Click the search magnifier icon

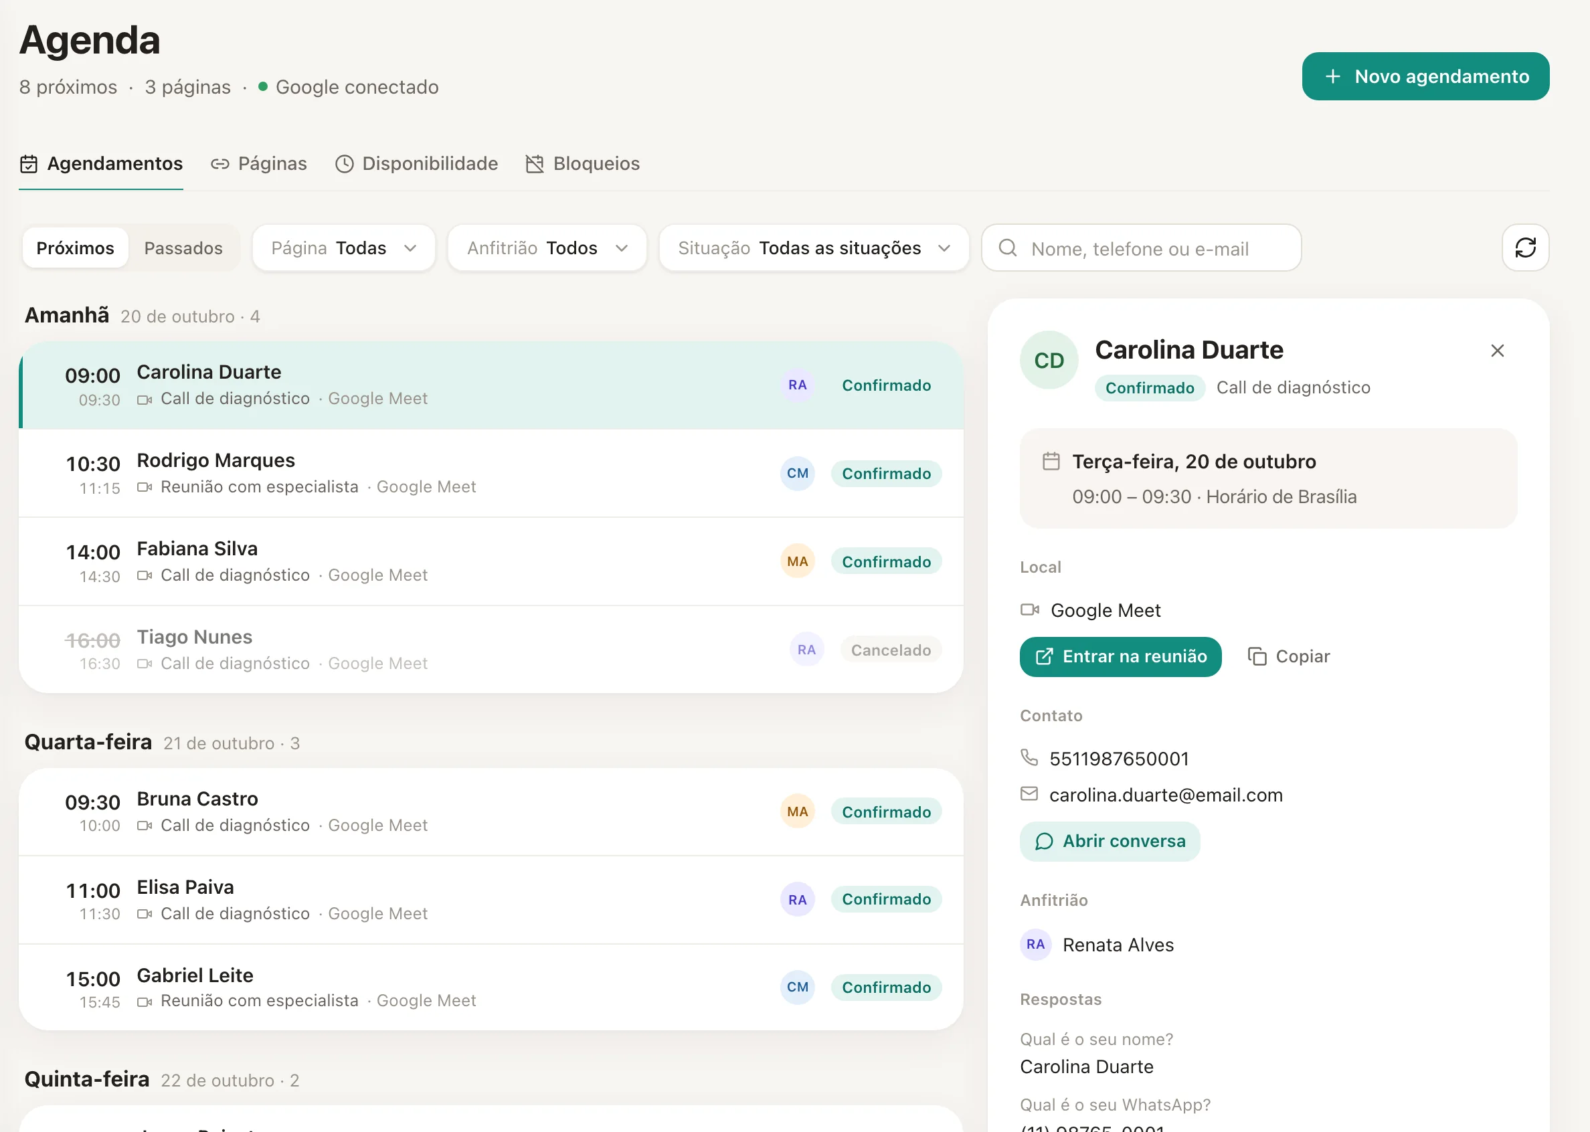click(x=1007, y=248)
